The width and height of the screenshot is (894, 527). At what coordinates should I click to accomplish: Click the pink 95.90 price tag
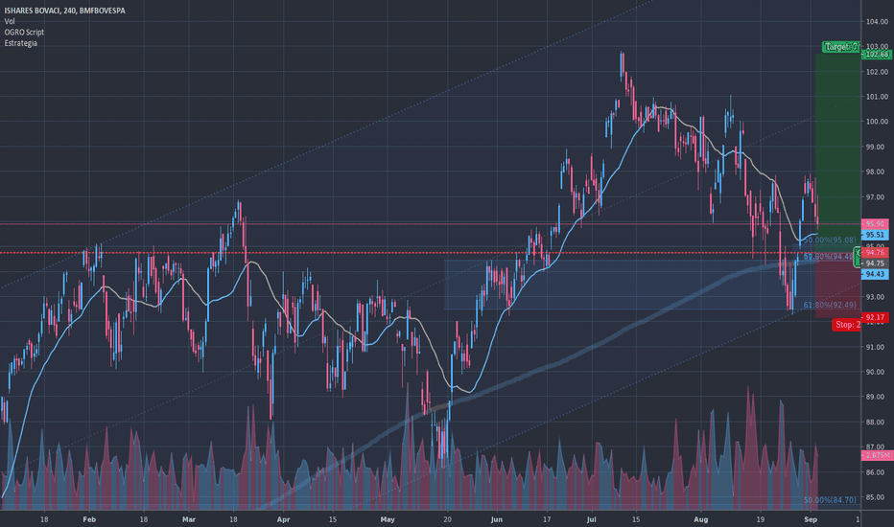pos(875,224)
